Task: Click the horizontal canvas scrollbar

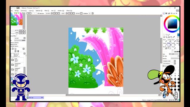Action: (93, 95)
